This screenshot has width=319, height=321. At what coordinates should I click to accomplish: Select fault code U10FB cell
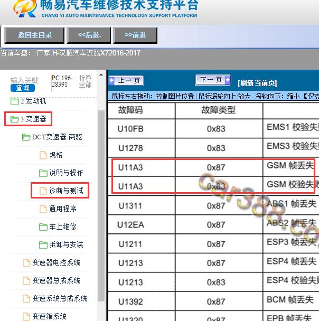(142, 129)
